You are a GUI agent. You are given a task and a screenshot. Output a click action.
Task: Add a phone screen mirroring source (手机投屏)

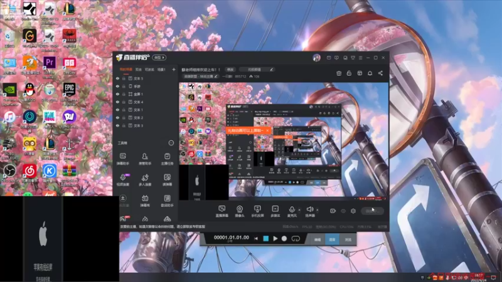tap(257, 211)
